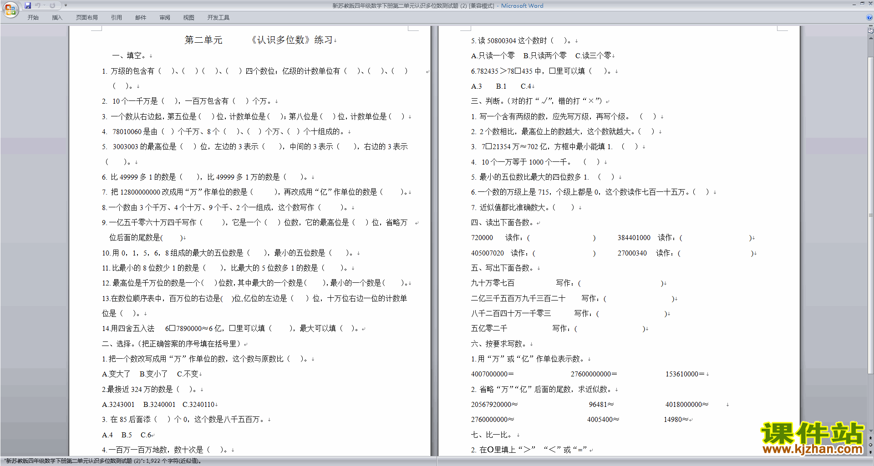Switch to 引用 tab
This screenshot has height=466, width=874.
point(117,17)
